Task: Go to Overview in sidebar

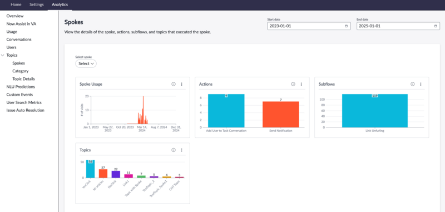Action: coord(15,16)
